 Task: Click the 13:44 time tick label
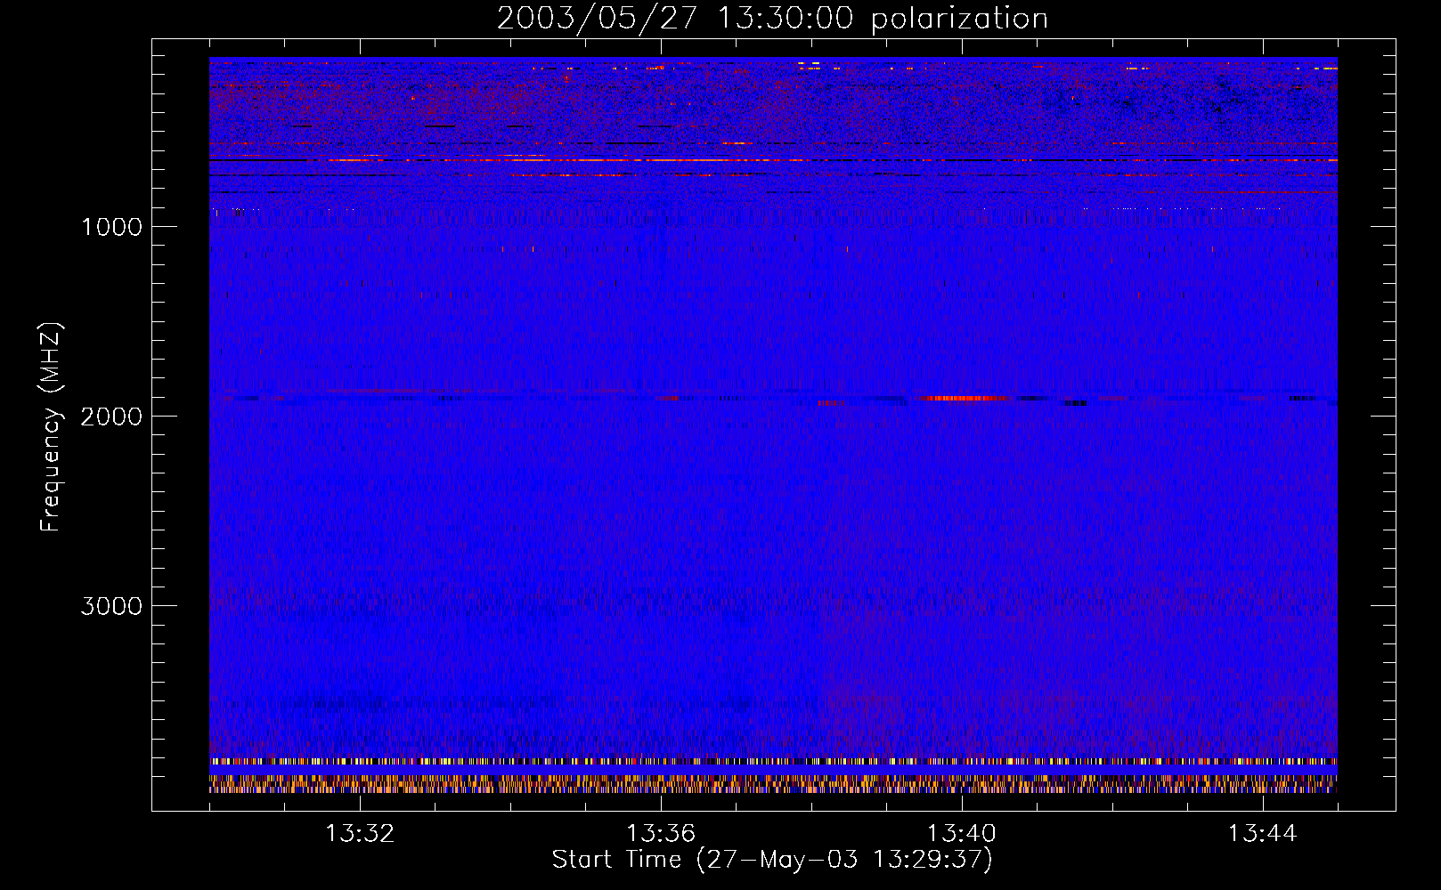(1262, 834)
